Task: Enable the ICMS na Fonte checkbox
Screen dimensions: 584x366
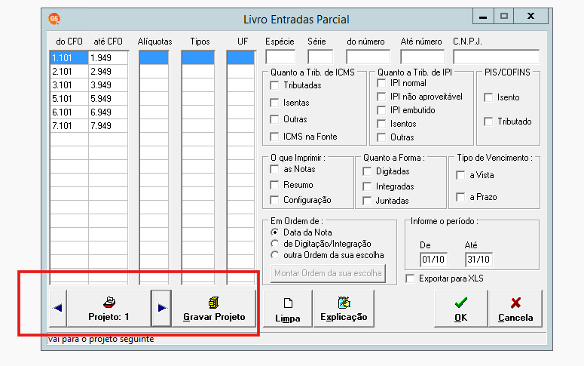Action: point(274,137)
